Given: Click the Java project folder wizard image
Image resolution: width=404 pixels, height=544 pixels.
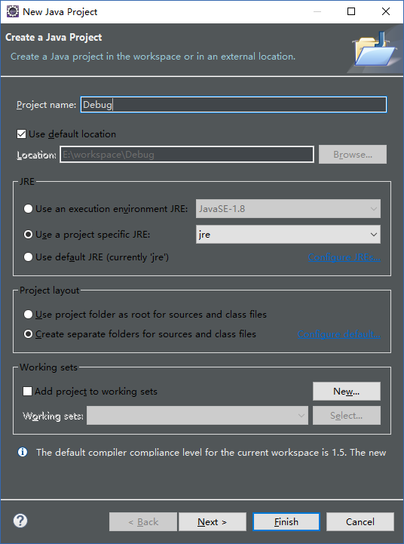Looking at the screenshot, I should point(375,49).
